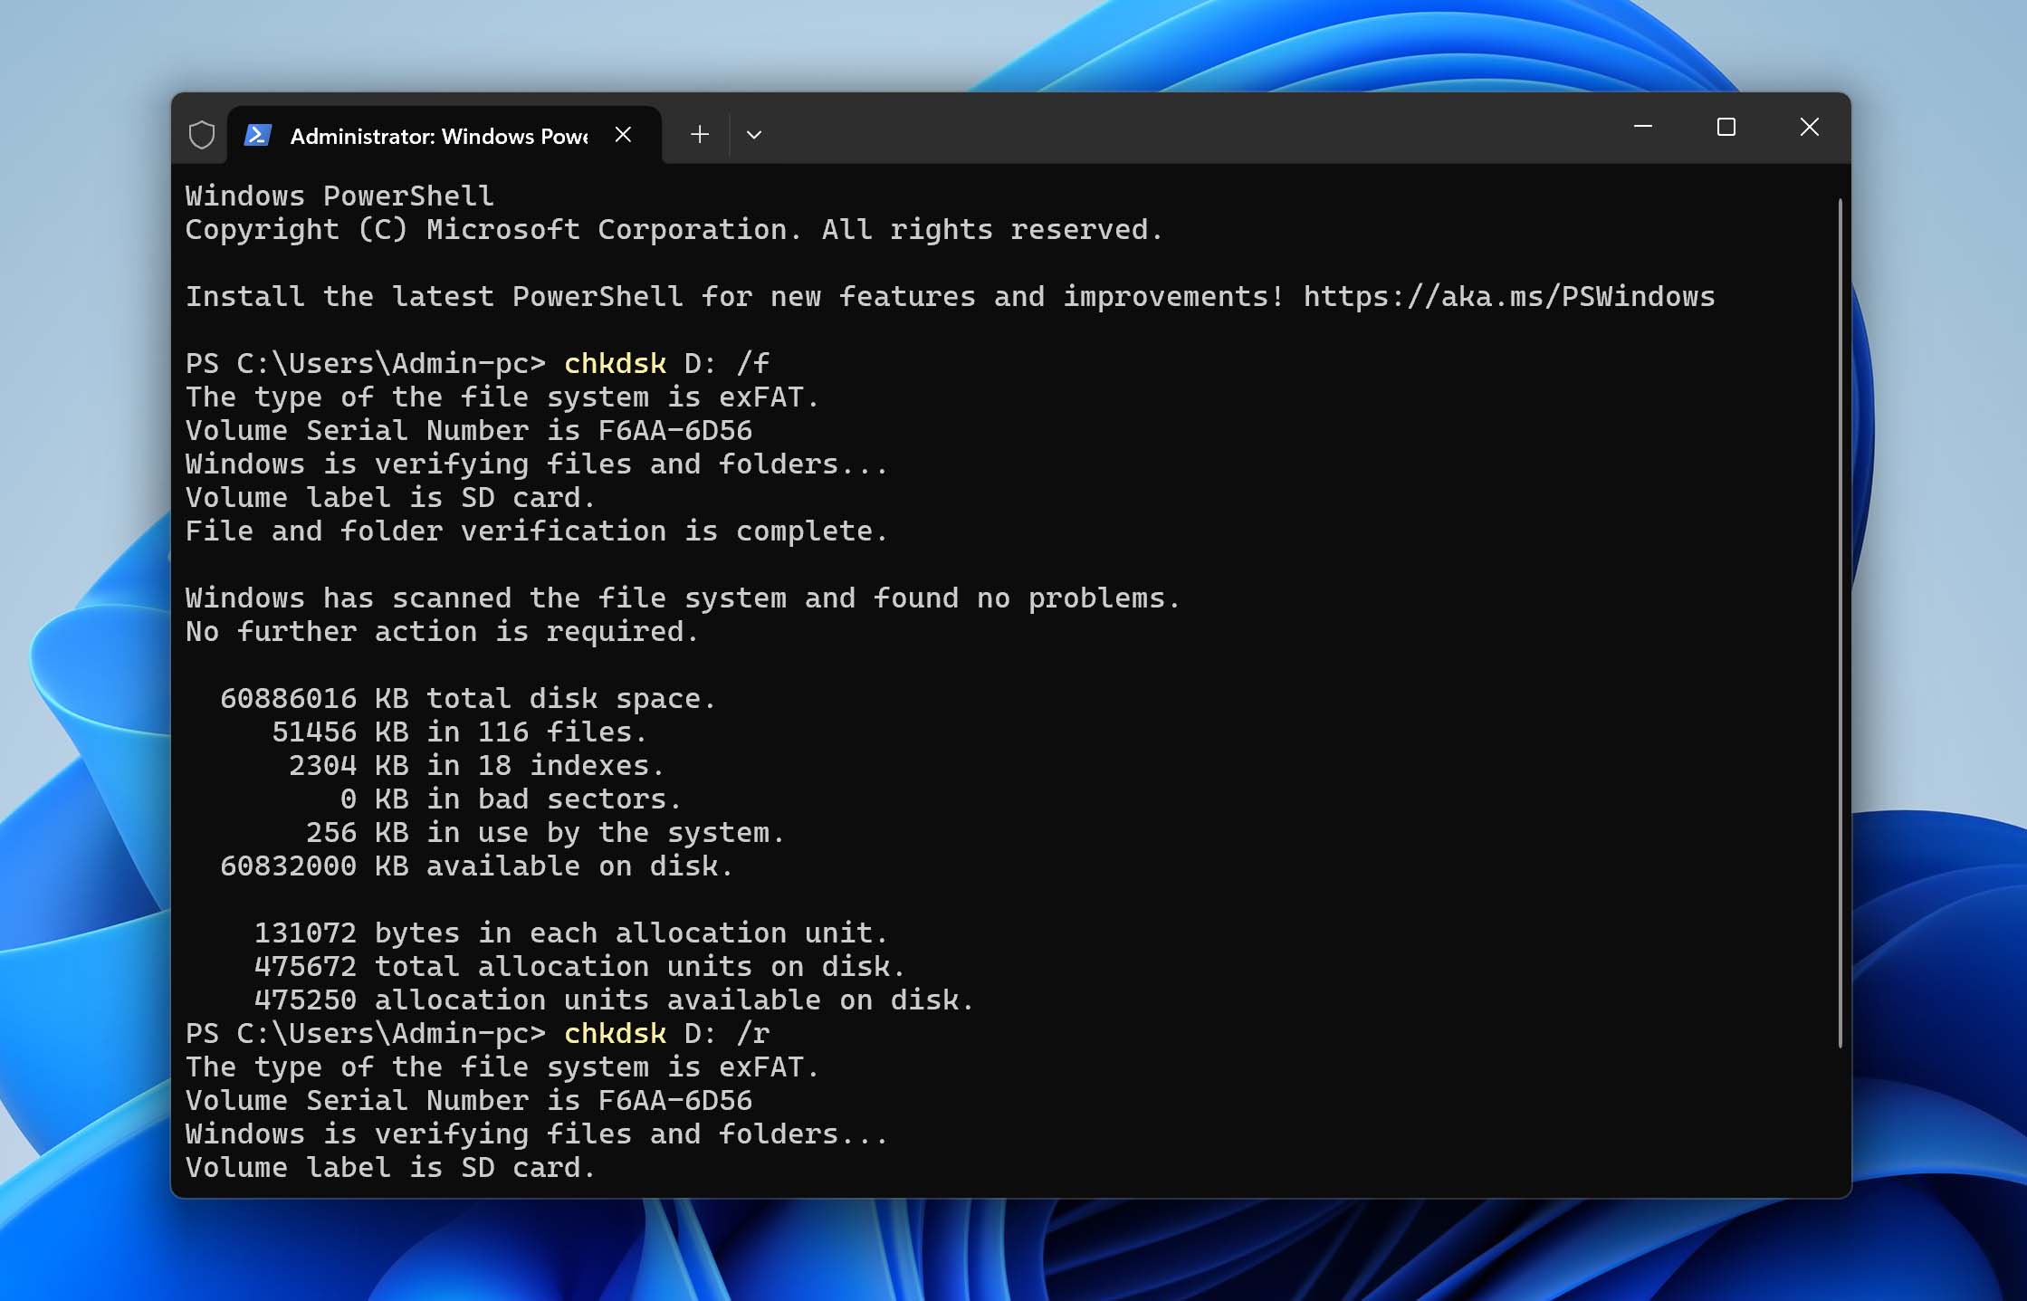Click '2304 KB in 18 indexes.' line
The image size is (2027, 1301).
476,765
